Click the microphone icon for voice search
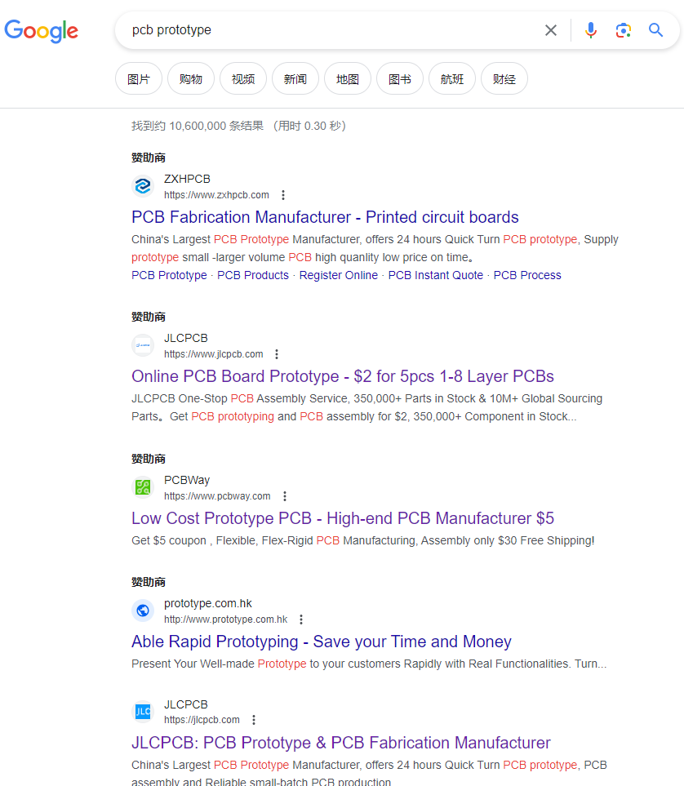 click(x=590, y=29)
